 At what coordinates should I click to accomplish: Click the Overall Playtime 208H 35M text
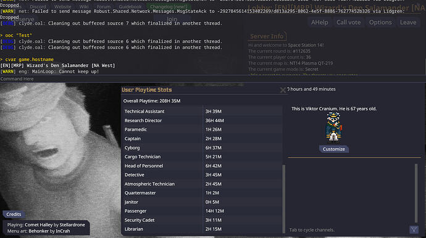(x=152, y=101)
